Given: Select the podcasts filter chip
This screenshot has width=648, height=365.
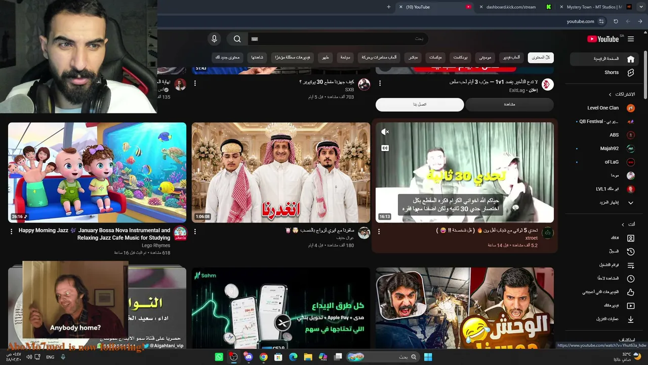Looking at the screenshot, I should tap(461, 58).
